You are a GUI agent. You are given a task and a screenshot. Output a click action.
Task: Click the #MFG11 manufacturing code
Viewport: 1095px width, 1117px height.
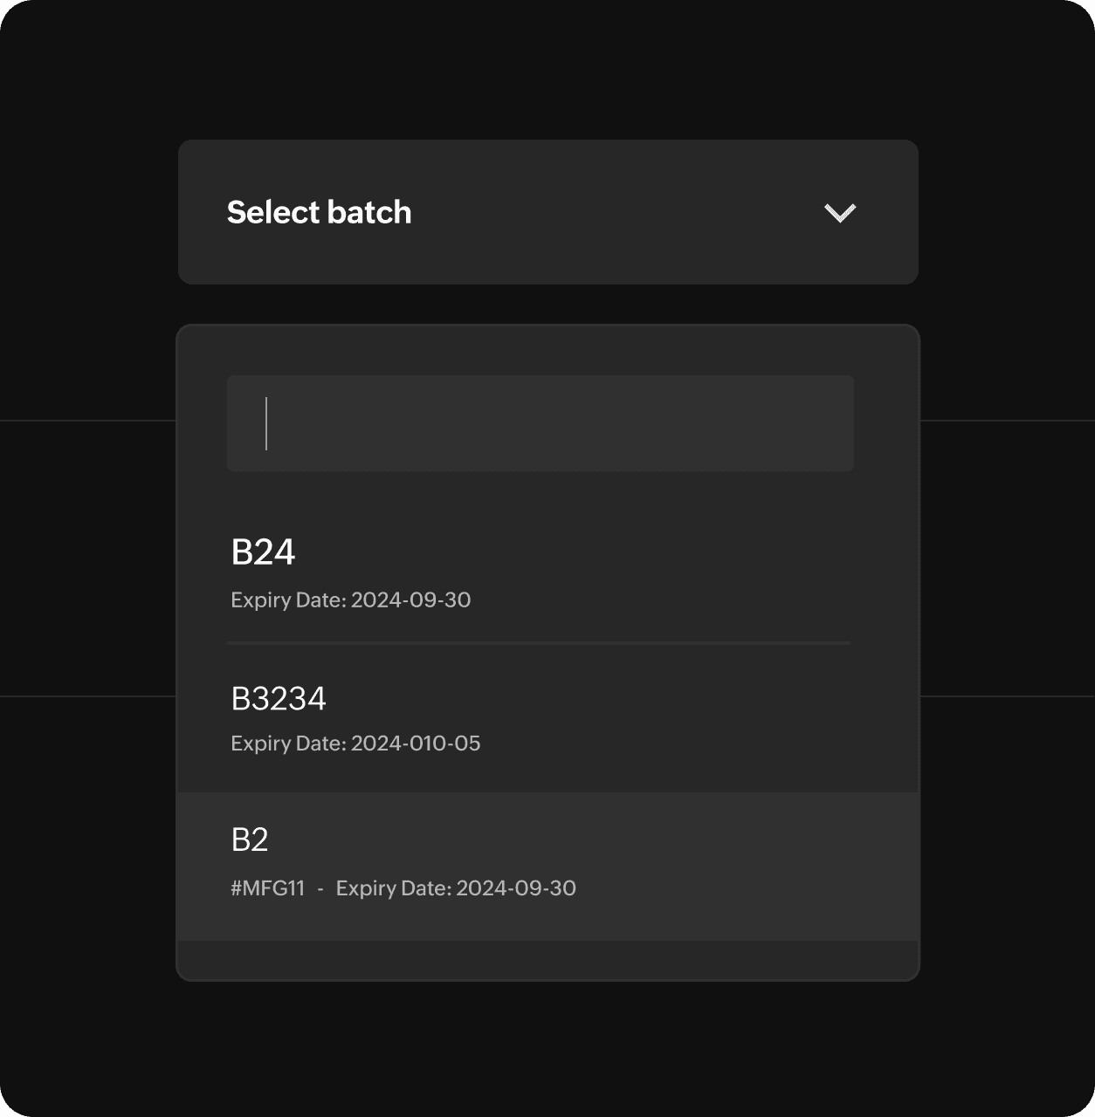point(267,888)
